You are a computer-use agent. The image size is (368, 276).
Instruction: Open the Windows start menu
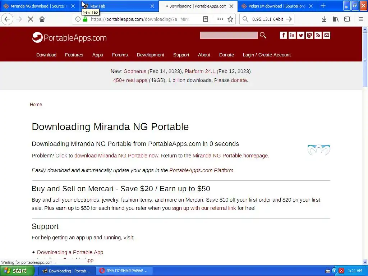[17, 271]
